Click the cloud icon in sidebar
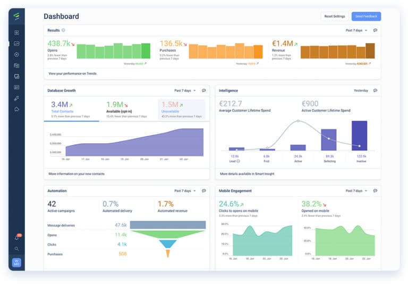This screenshot has height=284, width=408. (16, 109)
